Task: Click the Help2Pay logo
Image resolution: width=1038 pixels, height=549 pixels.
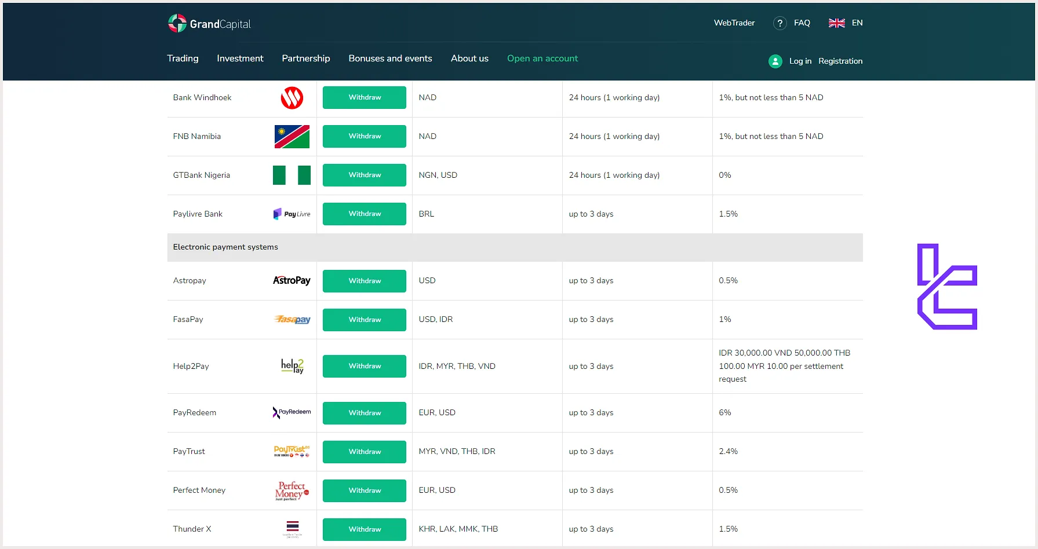Action: pos(292,366)
